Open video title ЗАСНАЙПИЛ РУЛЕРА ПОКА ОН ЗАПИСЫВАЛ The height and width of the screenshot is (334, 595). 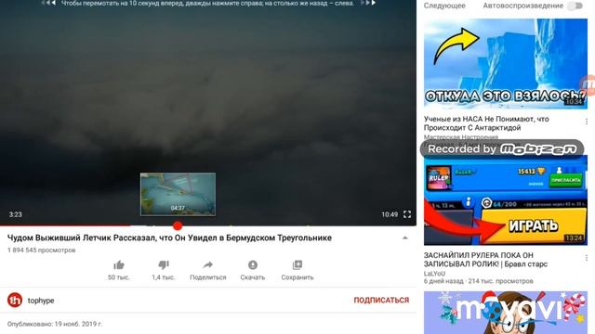click(x=485, y=260)
